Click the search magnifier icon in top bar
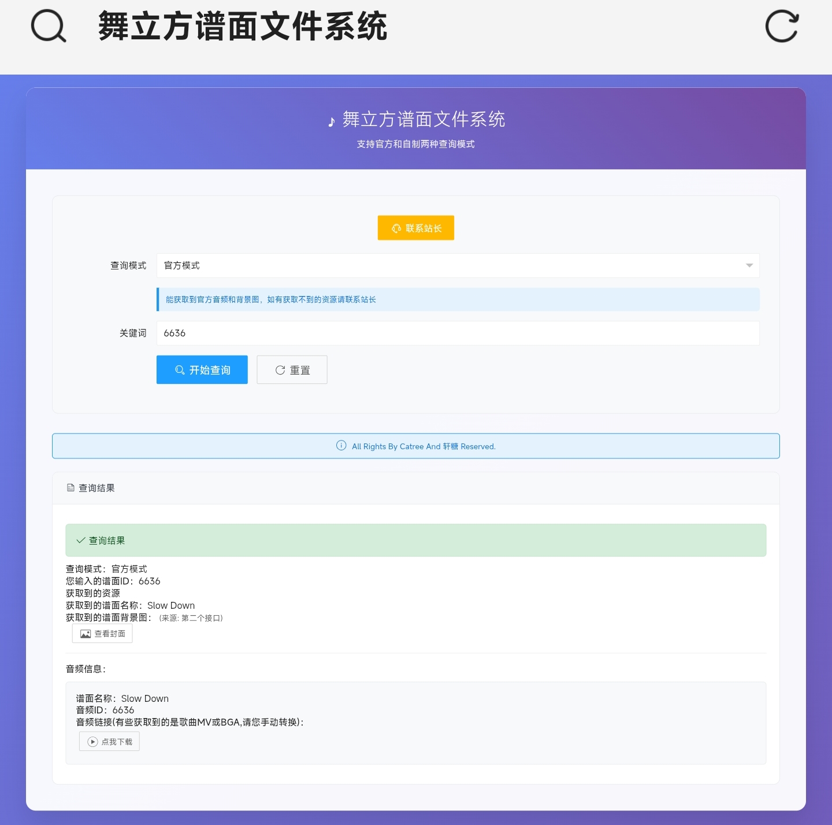 click(49, 27)
